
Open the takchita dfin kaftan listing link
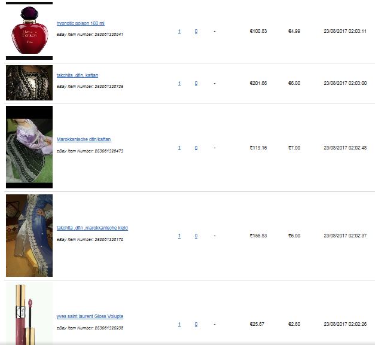(x=77, y=75)
